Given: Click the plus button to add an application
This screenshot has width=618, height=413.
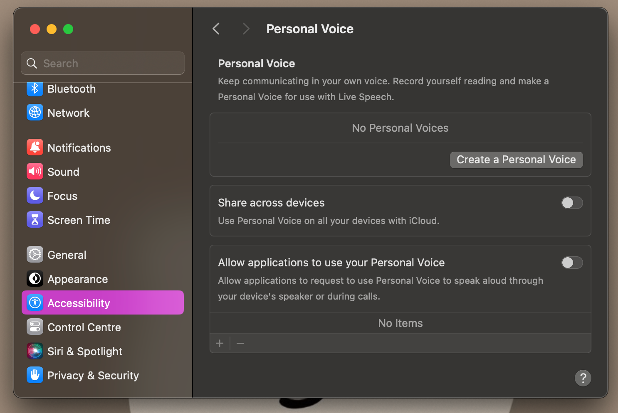Looking at the screenshot, I should 220,343.
